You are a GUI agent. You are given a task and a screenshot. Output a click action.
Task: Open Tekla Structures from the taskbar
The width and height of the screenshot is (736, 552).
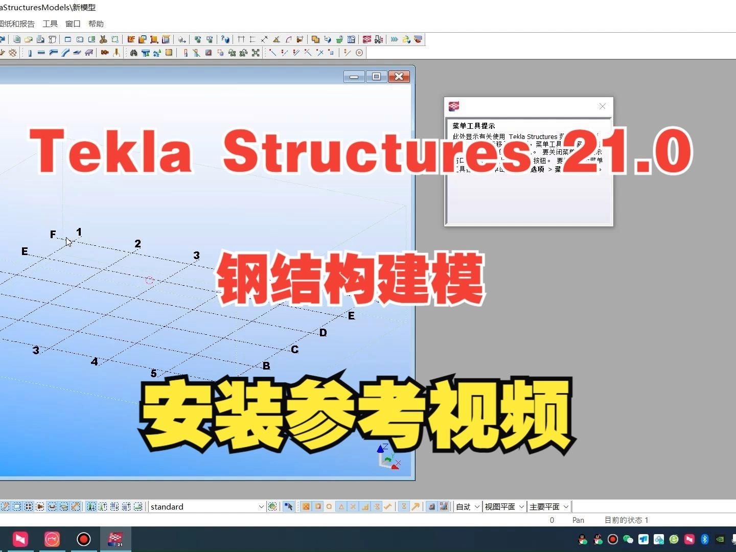click(115, 539)
